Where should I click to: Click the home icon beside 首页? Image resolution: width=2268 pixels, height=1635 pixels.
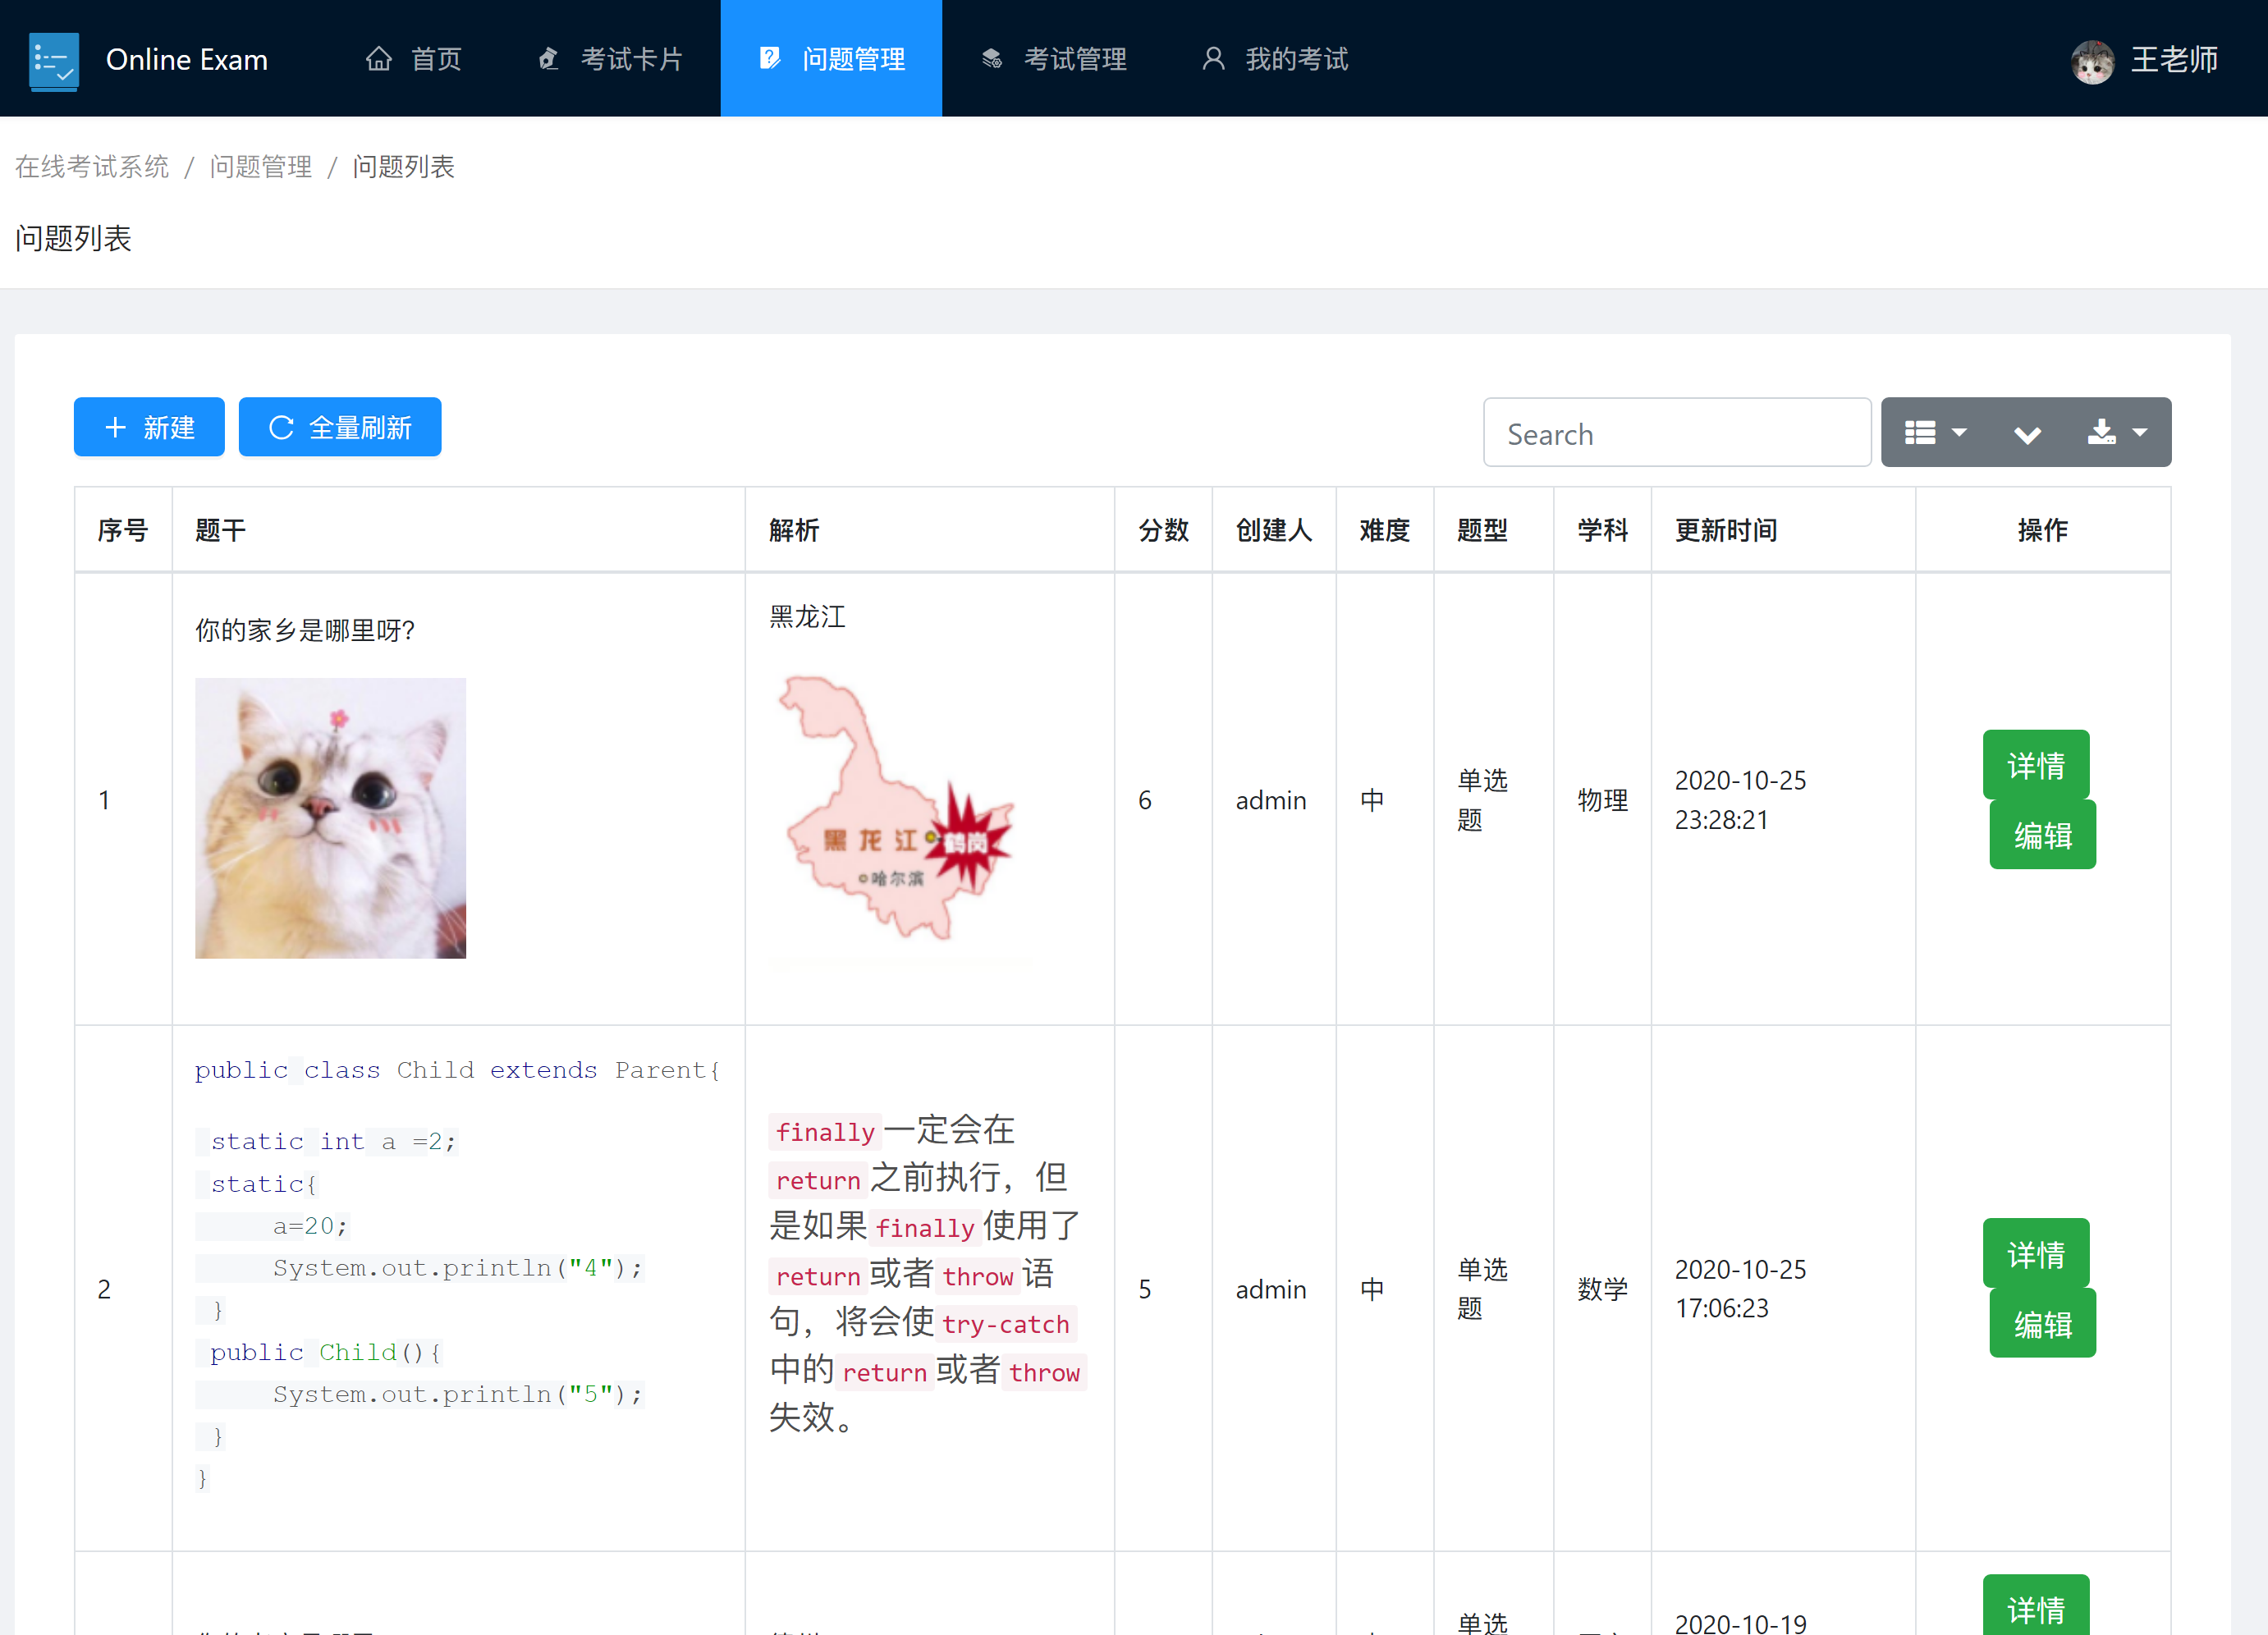(378, 59)
